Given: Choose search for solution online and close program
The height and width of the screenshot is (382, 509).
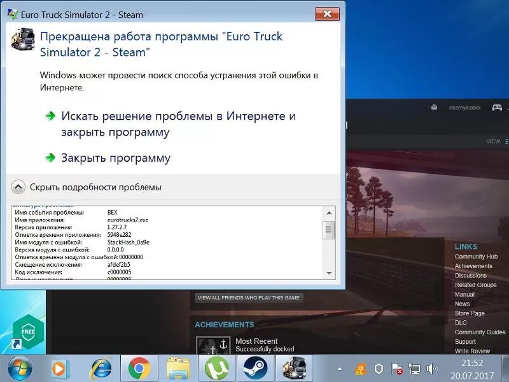Looking at the screenshot, I should coord(178,124).
